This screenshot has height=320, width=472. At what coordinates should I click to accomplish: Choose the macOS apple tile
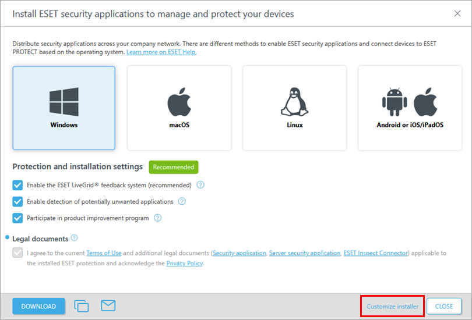(x=179, y=108)
